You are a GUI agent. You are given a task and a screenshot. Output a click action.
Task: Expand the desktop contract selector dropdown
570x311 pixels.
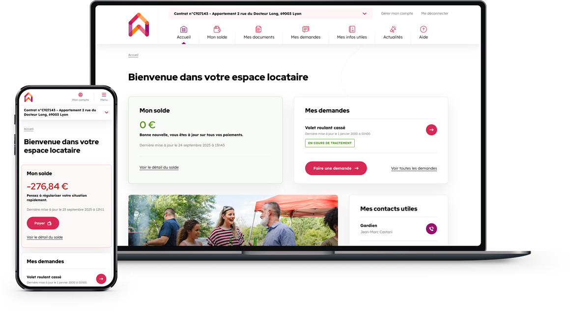coord(364,14)
